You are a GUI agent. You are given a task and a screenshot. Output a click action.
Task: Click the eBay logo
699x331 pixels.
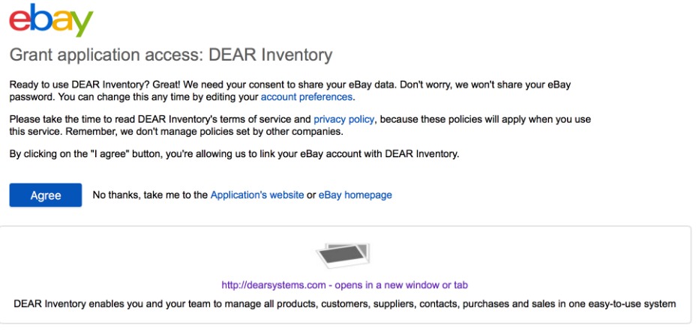(51, 22)
